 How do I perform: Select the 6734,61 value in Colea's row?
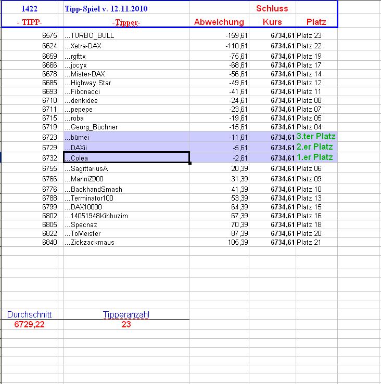point(283,158)
